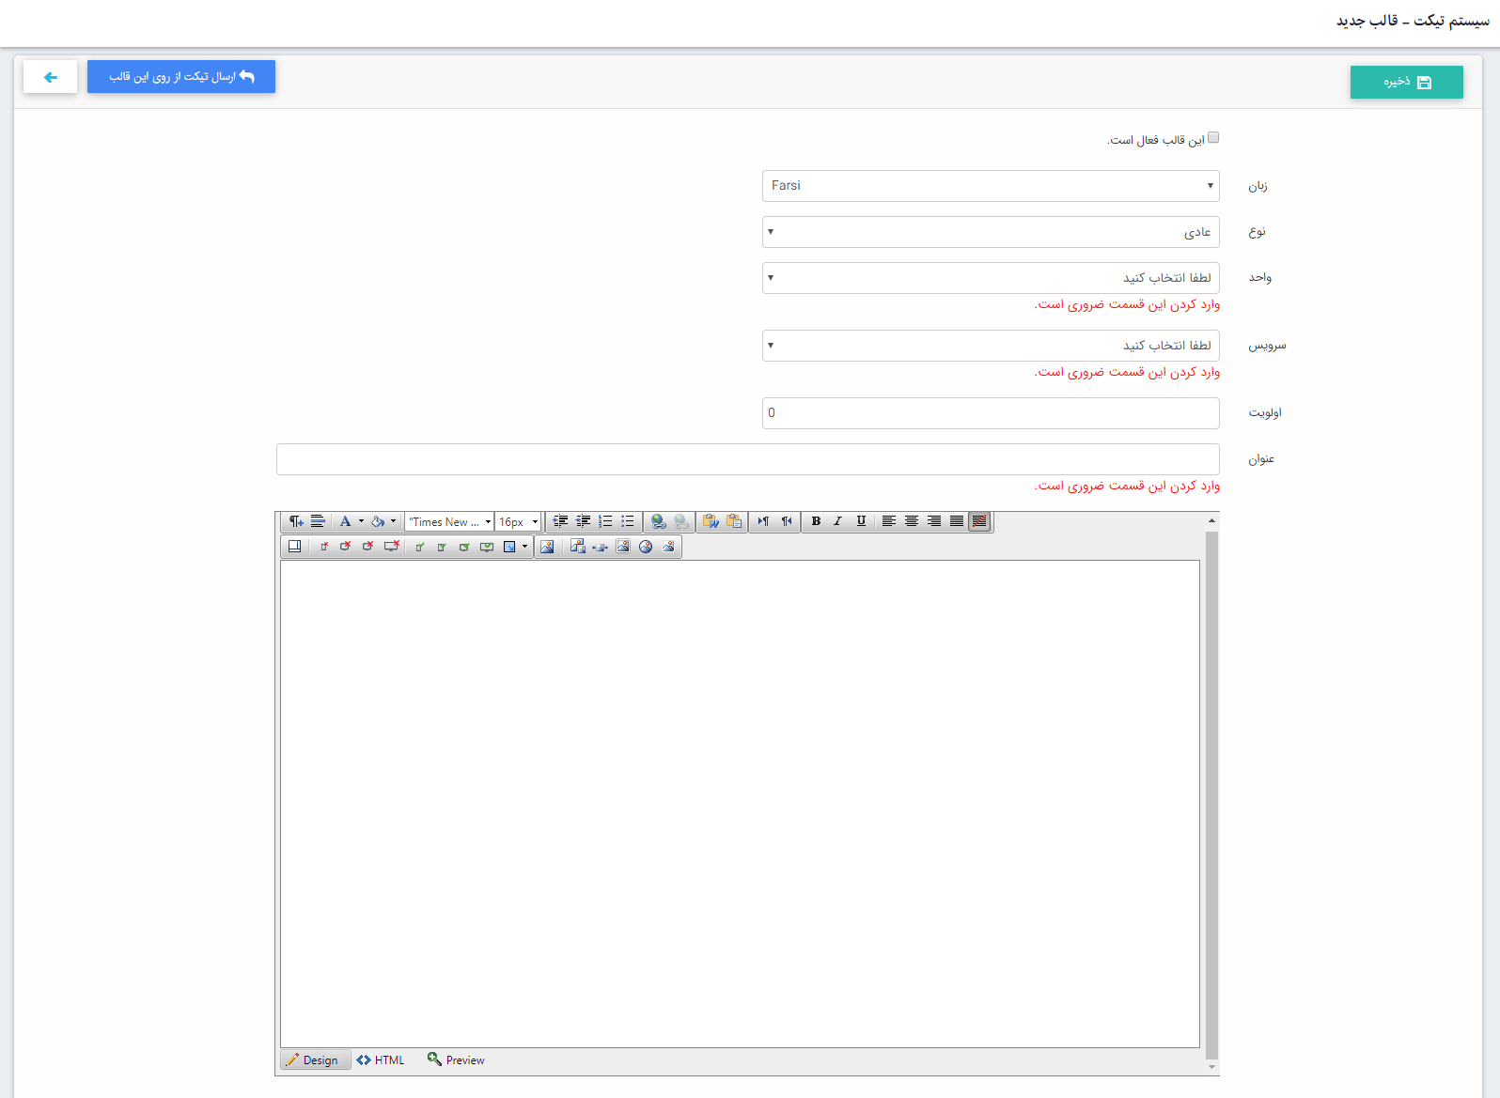Click the paint bucket background color icon
Image resolution: width=1500 pixels, height=1098 pixels.
(378, 521)
